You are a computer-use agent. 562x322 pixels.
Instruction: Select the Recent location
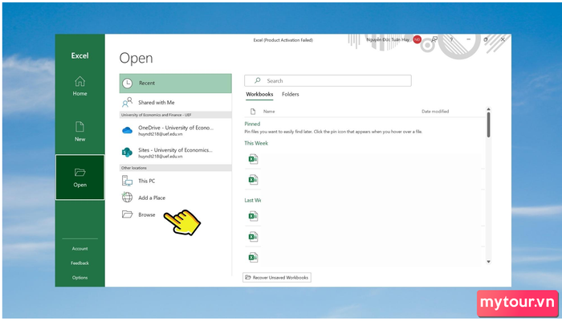click(x=175, y=84)
